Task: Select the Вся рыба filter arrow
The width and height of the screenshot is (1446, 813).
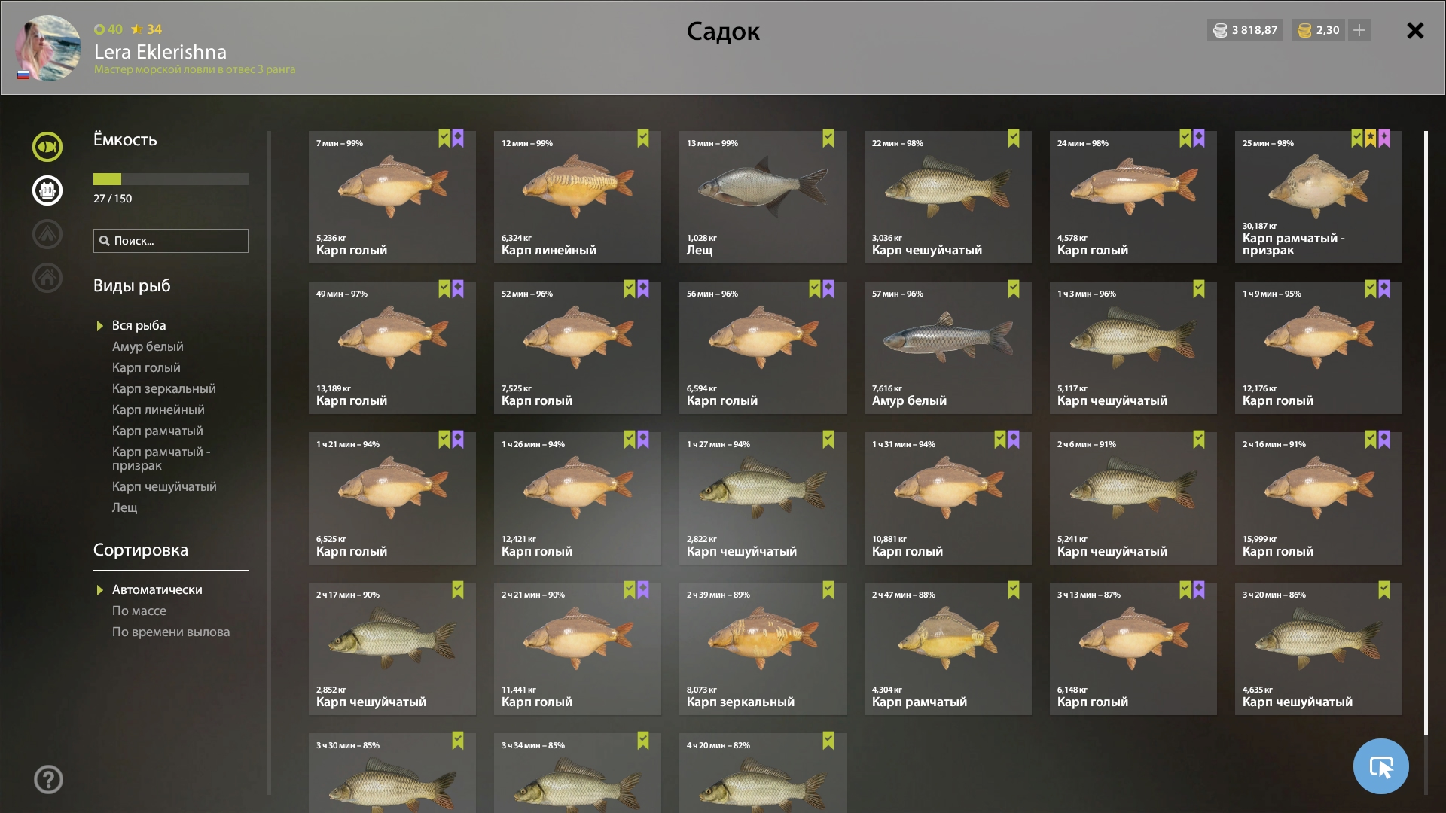Action: (99, 326)
